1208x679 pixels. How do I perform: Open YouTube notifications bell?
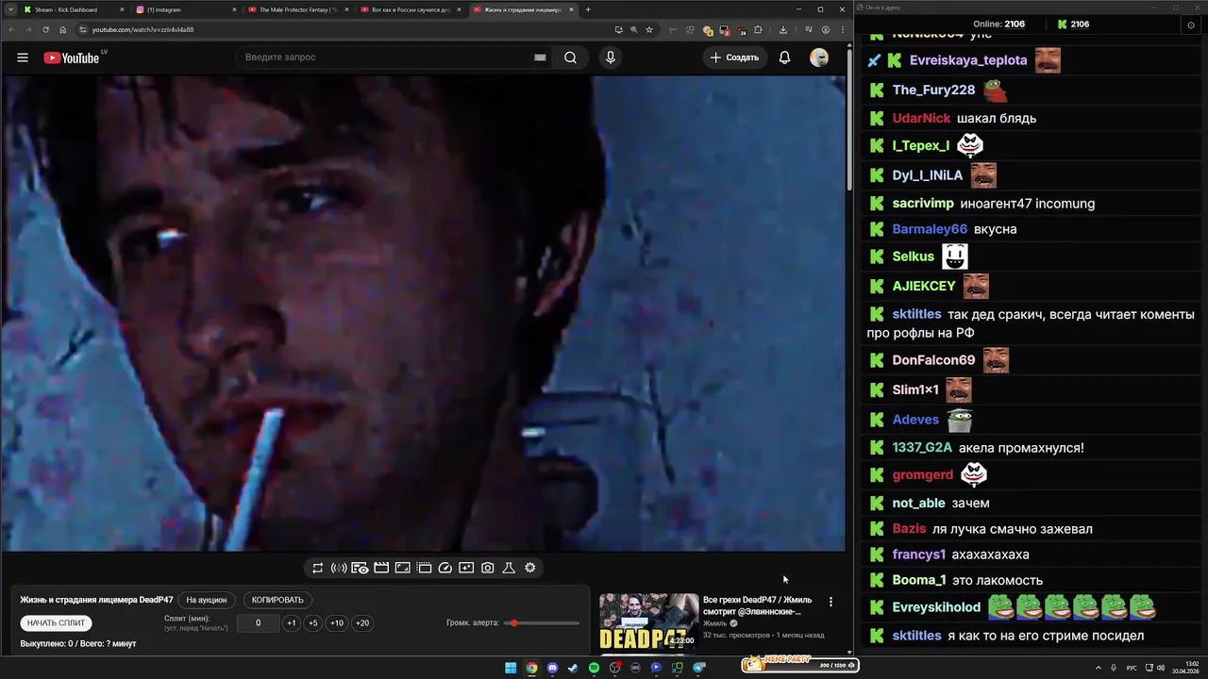tap(784, 58)
